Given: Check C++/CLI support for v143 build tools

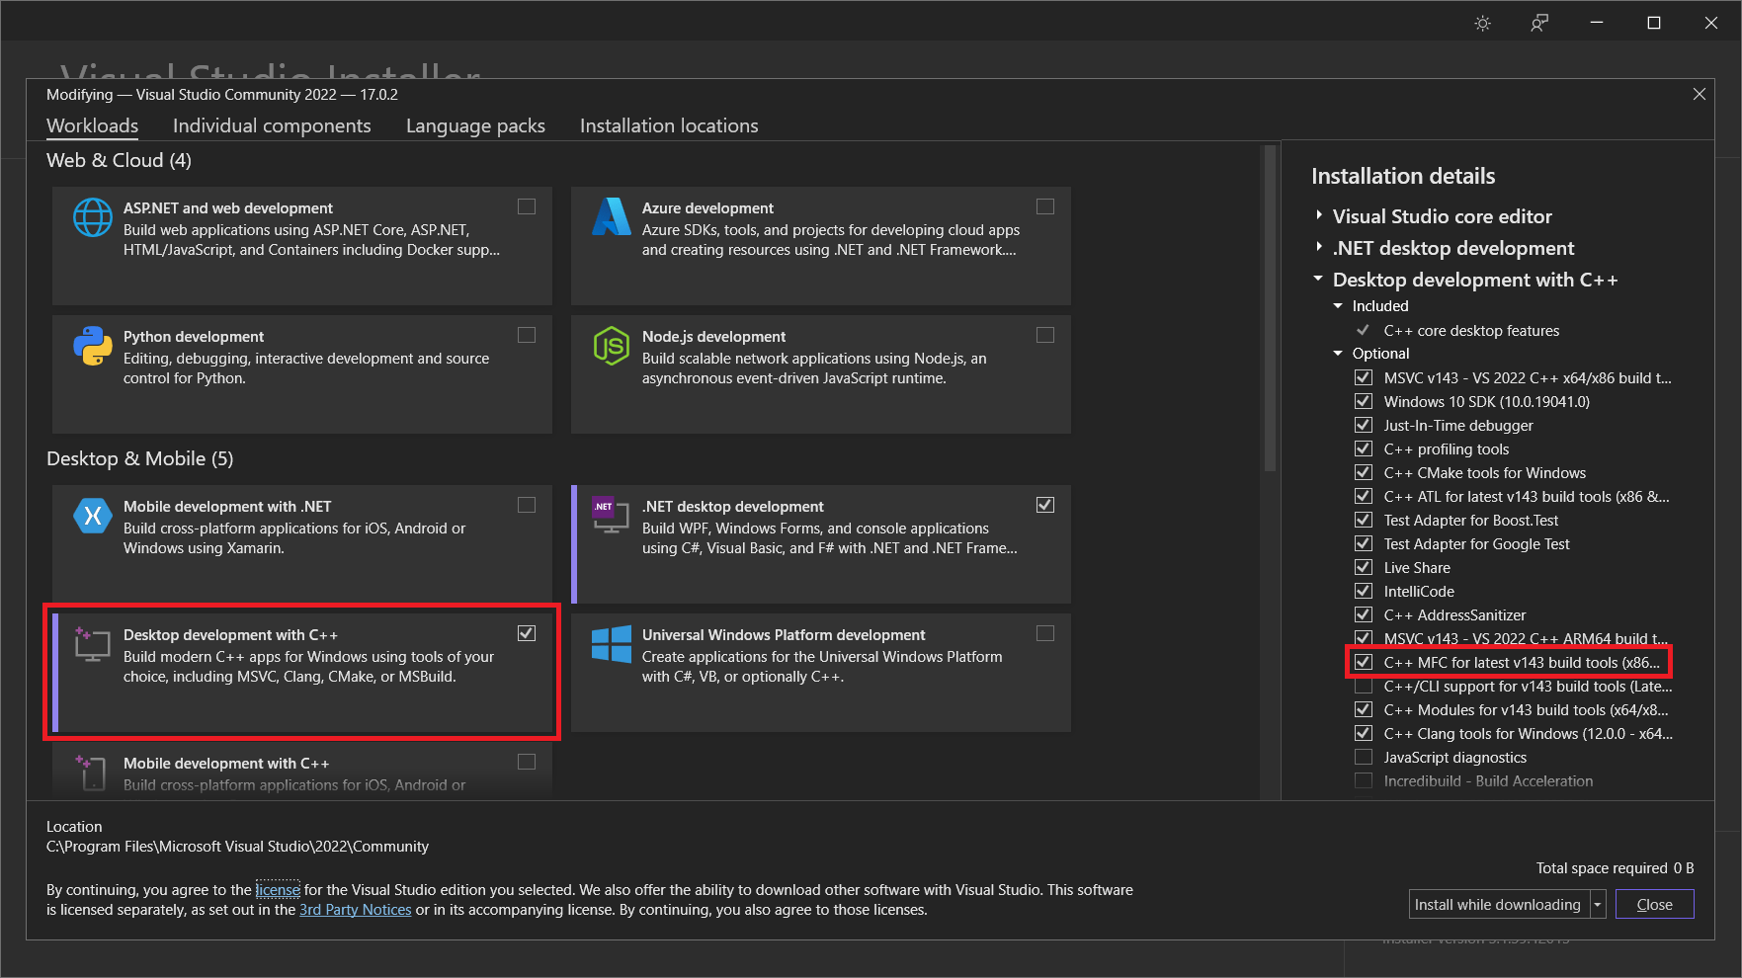Looking at the screenshot, I should pyautogui.click(x=1364, y=686).
